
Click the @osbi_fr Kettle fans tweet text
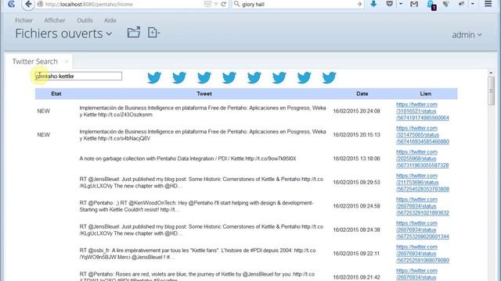click(197, 254)
